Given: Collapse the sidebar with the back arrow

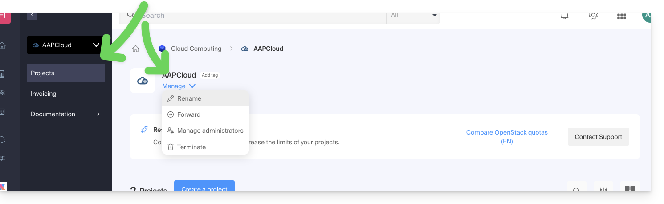Looking at the screenshot, I should click(32, 15).
